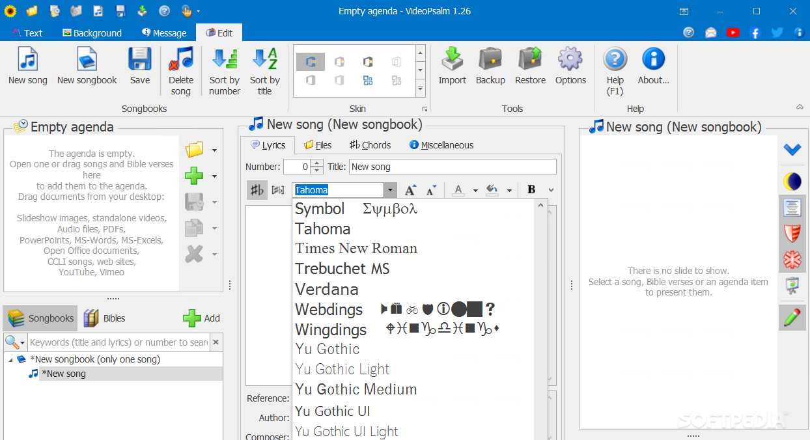810x440 pixels.
Task: Toggle bold formatting
Action: click(531, 190)
